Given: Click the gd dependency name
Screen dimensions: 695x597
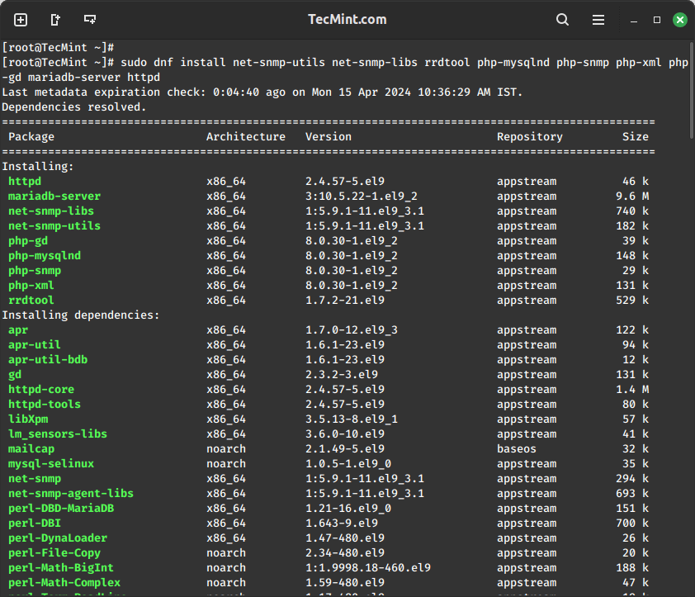Looking at the screenshot, I should [x=15, y=375].
